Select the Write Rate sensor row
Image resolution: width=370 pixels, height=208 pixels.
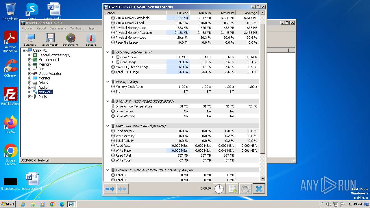(182, 151)
